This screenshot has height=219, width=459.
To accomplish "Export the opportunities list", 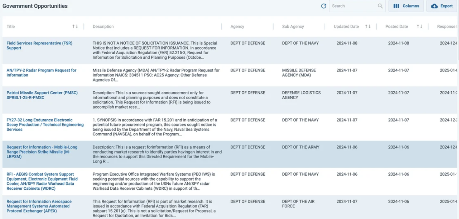I will click(442, 6).
